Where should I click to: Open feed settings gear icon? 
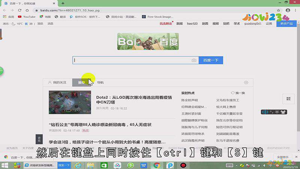(x=246, y=82)
